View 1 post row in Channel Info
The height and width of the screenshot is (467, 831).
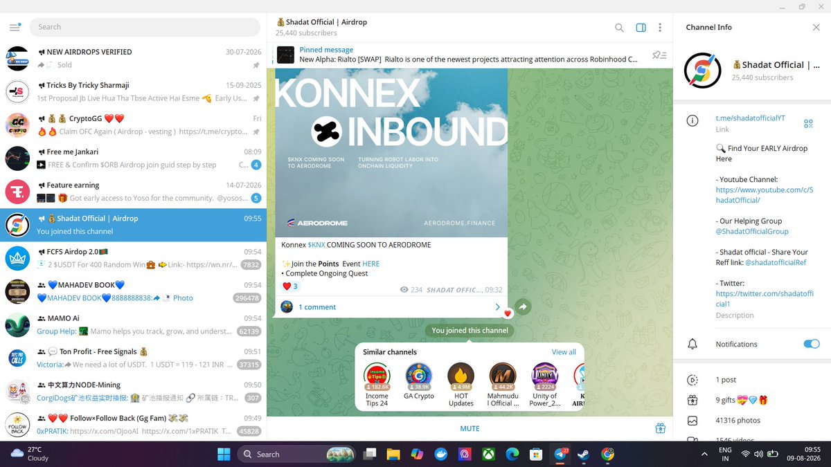(752, 380)
